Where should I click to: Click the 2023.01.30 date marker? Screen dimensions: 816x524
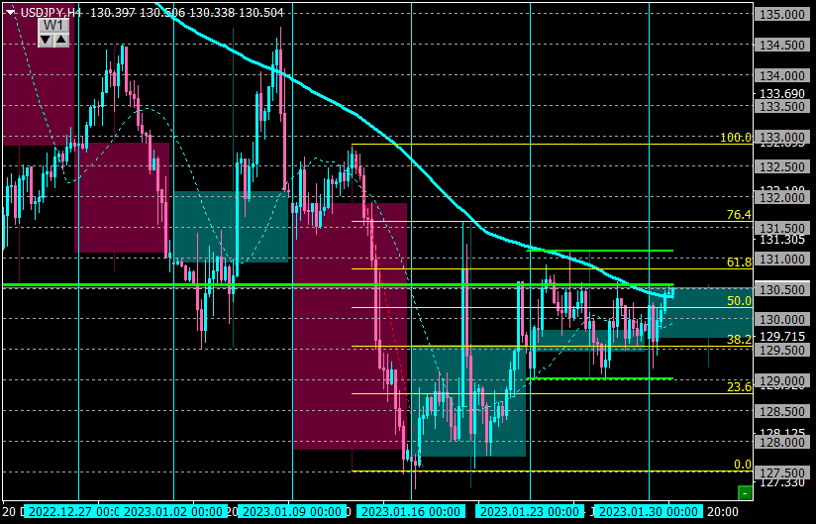pos(649,511)
